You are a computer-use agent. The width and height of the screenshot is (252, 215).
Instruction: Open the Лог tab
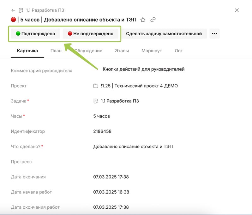[178, 51]
